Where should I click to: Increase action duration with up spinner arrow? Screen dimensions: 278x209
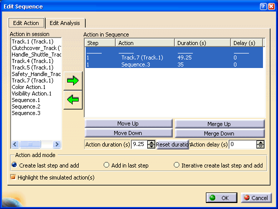(151, 142)
